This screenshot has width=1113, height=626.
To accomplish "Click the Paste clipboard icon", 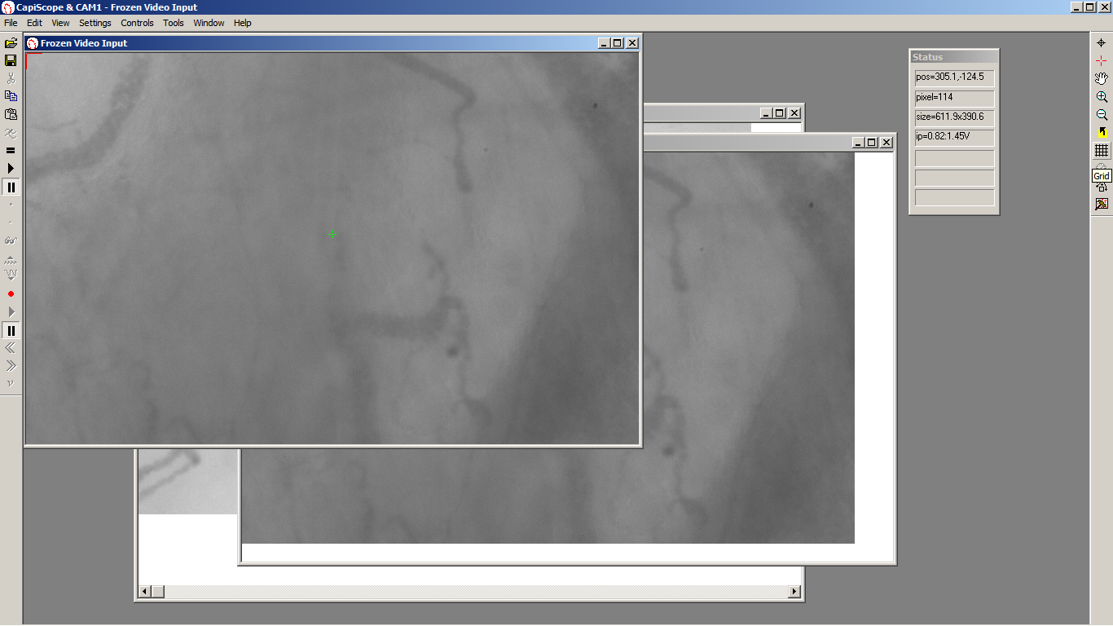I will click(11, 114).
